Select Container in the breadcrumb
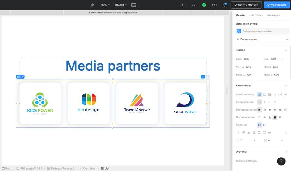This screenshot has width=291, height=171. (x=88, y=168)
